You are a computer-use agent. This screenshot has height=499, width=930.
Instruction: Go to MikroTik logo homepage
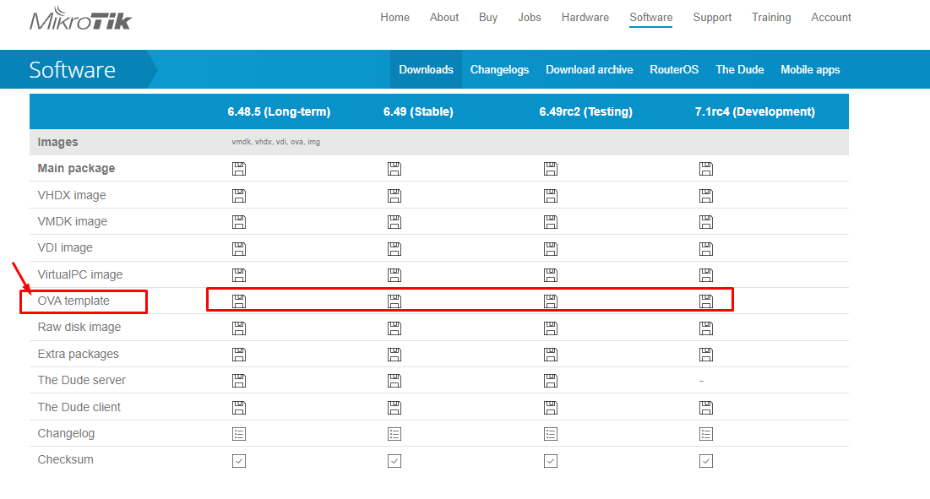80,19
